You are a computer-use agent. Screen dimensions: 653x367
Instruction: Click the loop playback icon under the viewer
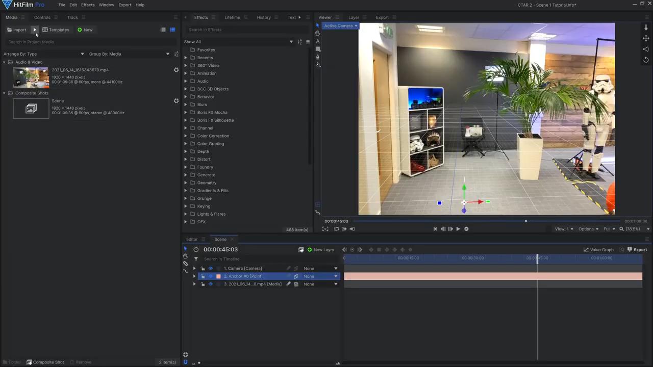coord(336,229)
